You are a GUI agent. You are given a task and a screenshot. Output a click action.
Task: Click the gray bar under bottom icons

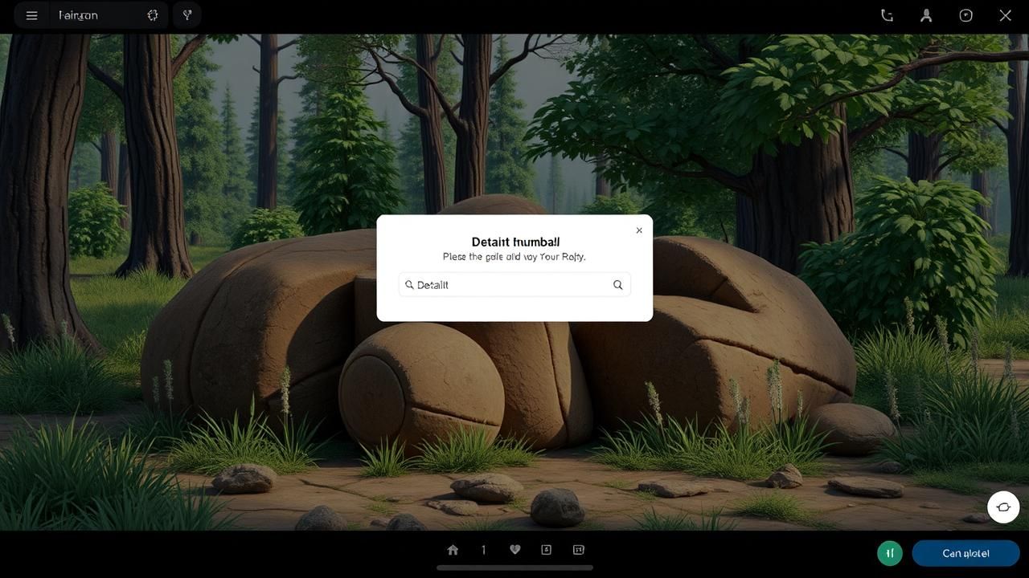pyautogui.click(x=514, y=568)
